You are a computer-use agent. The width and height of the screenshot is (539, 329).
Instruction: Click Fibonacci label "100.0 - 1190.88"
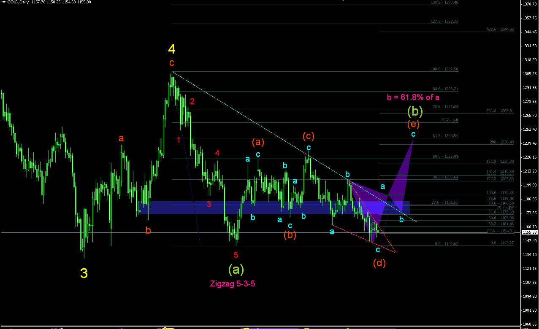(x=500, y=193)
